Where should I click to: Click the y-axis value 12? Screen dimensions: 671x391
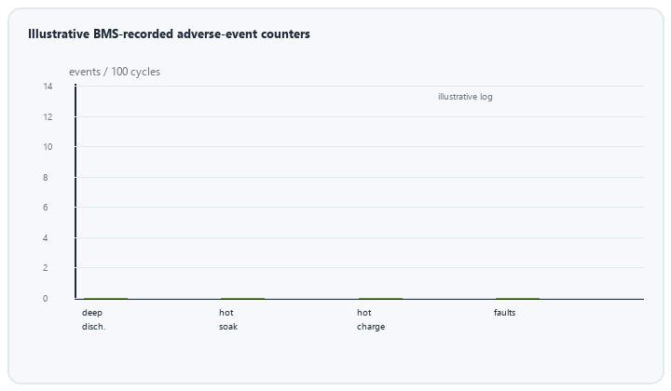(48, 116)
